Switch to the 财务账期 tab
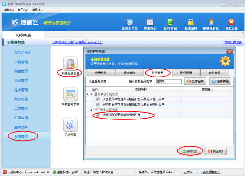The width and height of the screenshot is (245, 176). click(186, 73)
